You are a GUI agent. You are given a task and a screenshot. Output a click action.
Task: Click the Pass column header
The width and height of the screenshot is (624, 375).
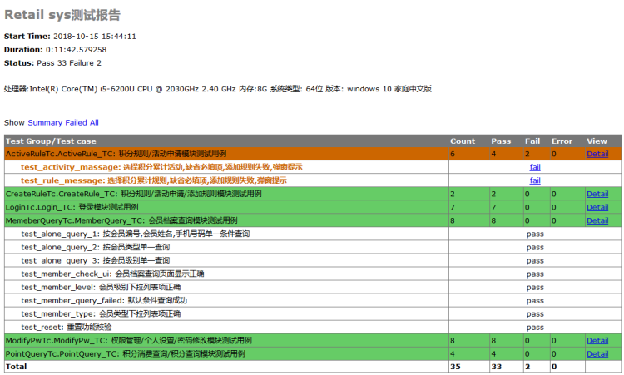point(501,141)
